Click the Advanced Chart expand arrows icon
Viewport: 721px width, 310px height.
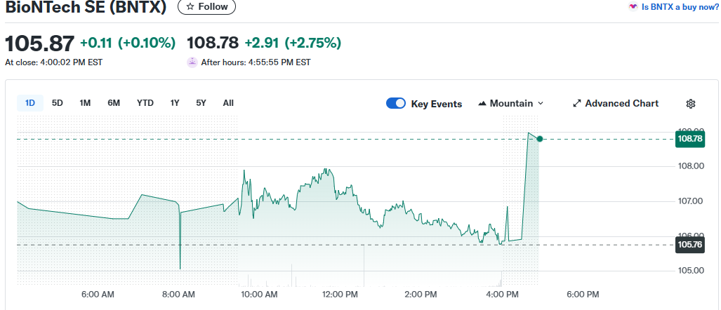[x=577, y=104]
